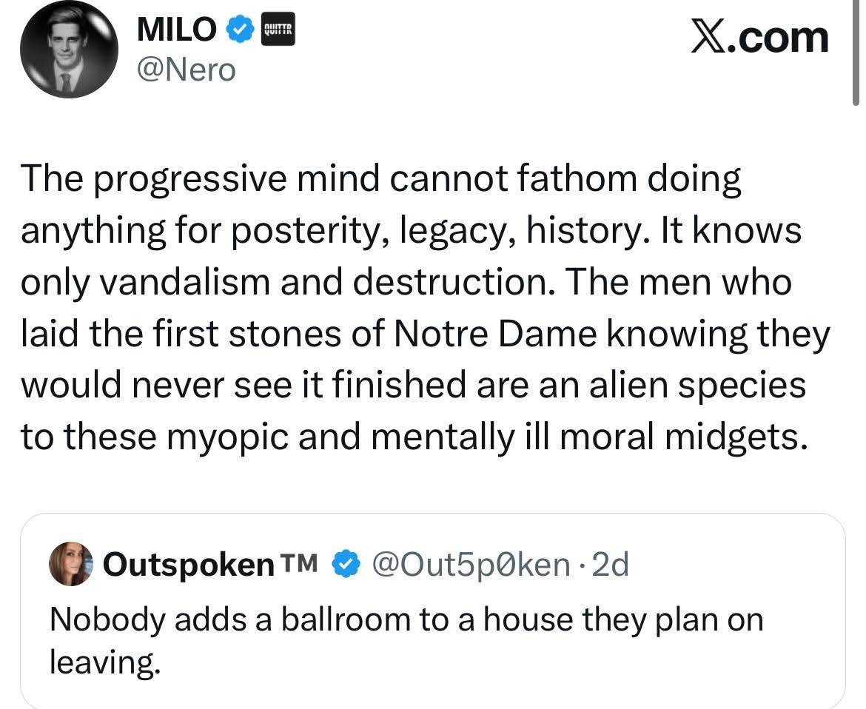
Task: Click the MILO display name
Action: click(178, 31)
